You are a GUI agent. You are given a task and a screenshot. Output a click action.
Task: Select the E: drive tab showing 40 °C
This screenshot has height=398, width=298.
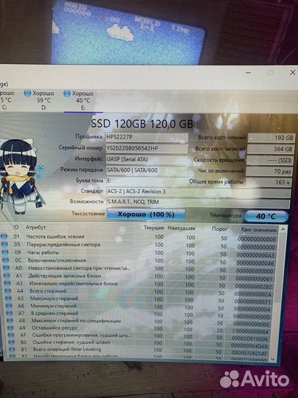(x=83, y=101)
